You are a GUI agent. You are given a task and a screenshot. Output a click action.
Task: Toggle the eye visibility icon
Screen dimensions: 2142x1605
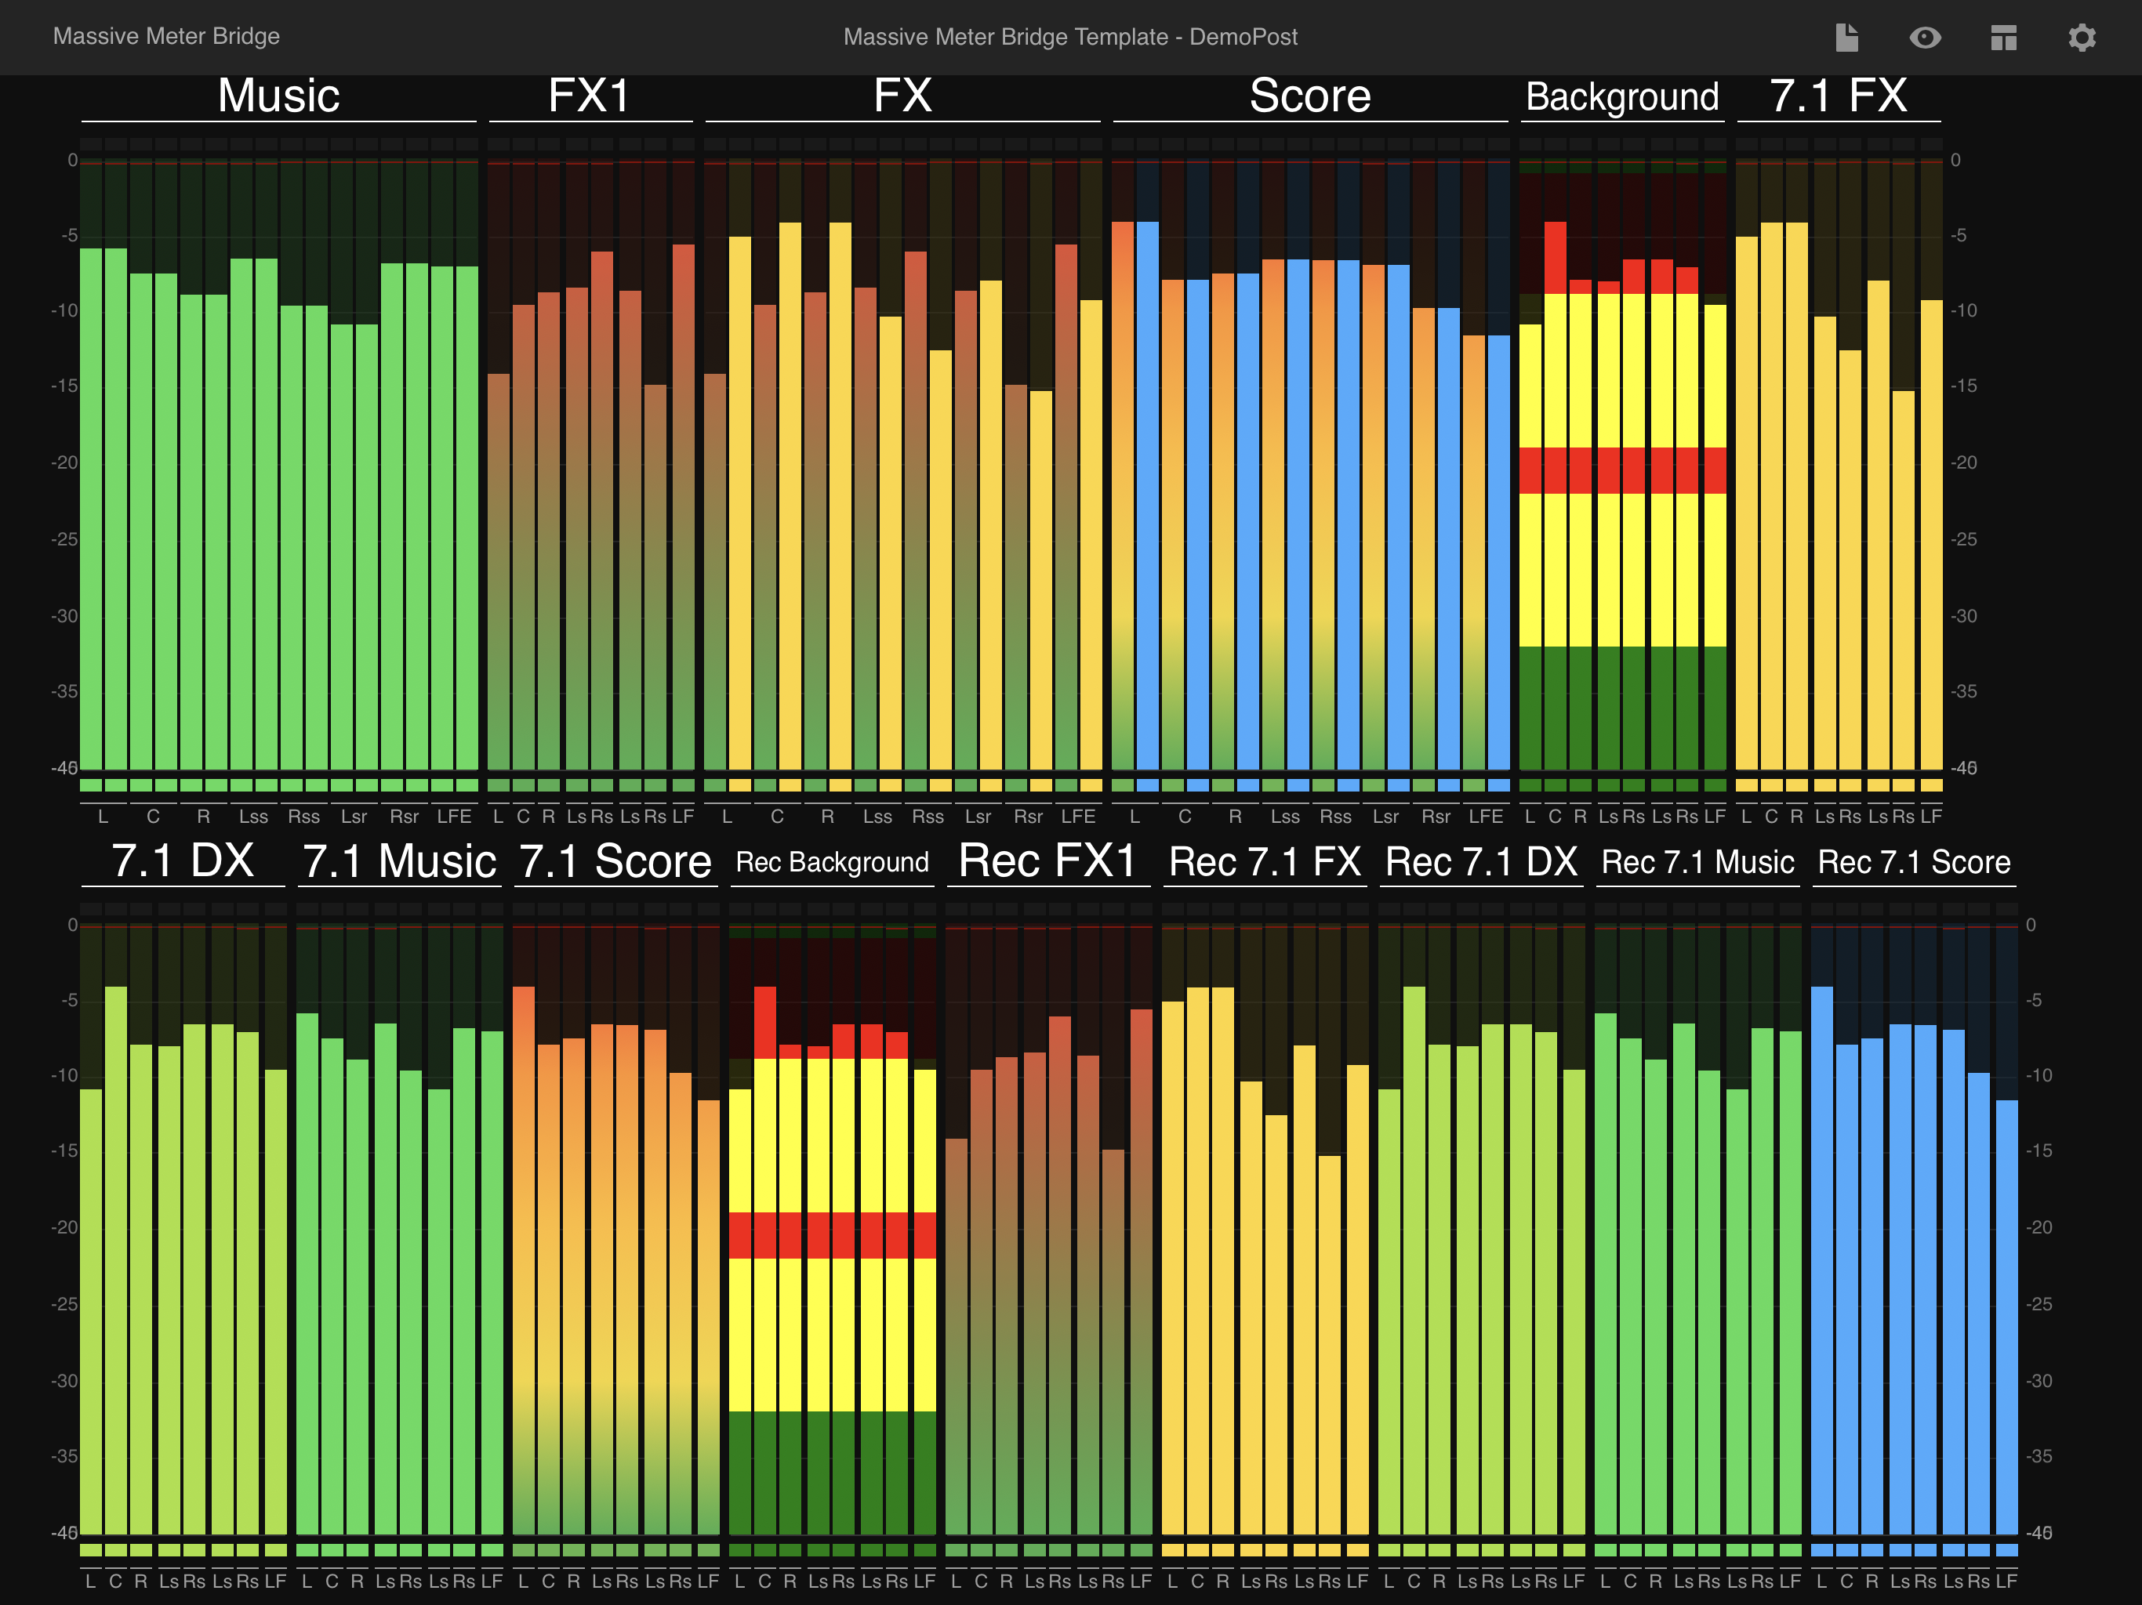click(x=1925, y=38)
